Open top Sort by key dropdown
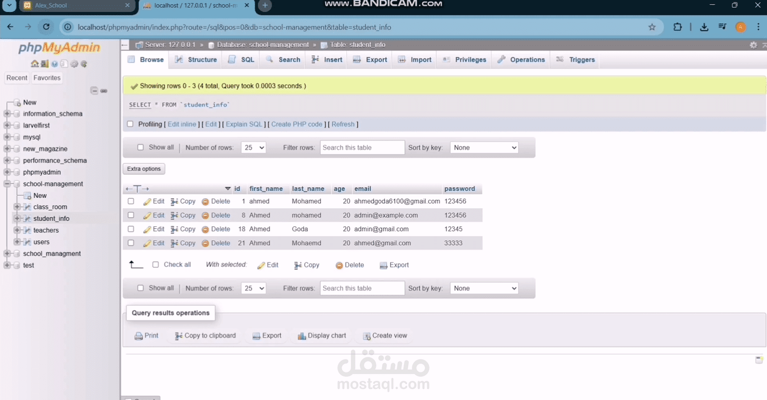 (484, 148)
